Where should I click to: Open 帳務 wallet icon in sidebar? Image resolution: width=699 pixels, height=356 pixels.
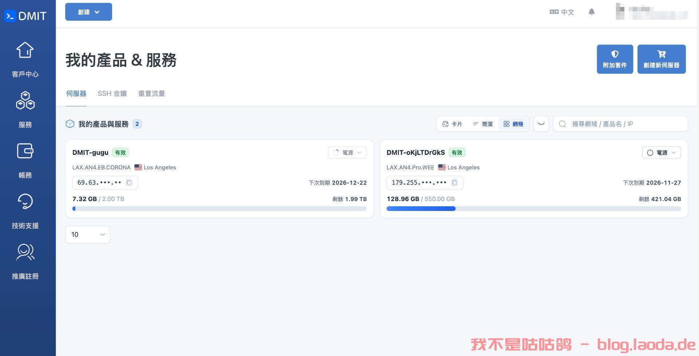(x=25, y=151)
